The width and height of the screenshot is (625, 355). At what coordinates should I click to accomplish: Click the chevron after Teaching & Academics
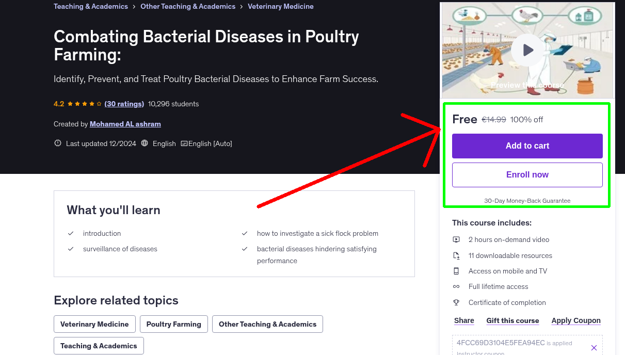133,6
